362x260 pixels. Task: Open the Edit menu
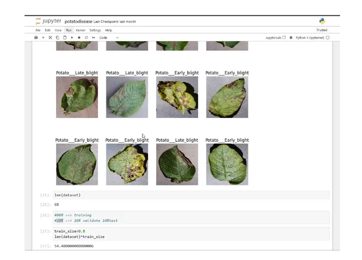pyautogui.click(x=47, y=30)
